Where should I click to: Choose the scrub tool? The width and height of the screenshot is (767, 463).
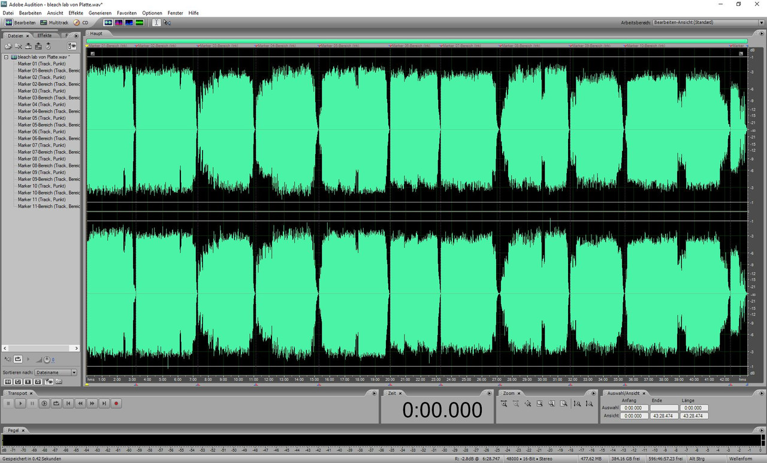click(167, 22)
